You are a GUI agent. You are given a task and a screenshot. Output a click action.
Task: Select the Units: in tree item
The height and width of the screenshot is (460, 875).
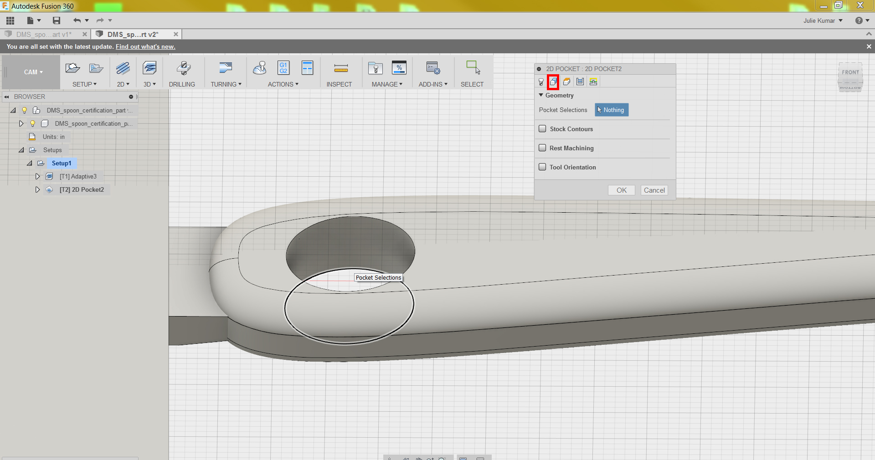54,137
